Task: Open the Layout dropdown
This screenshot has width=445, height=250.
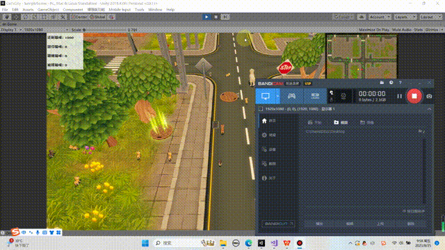Action: click(430, 17)
